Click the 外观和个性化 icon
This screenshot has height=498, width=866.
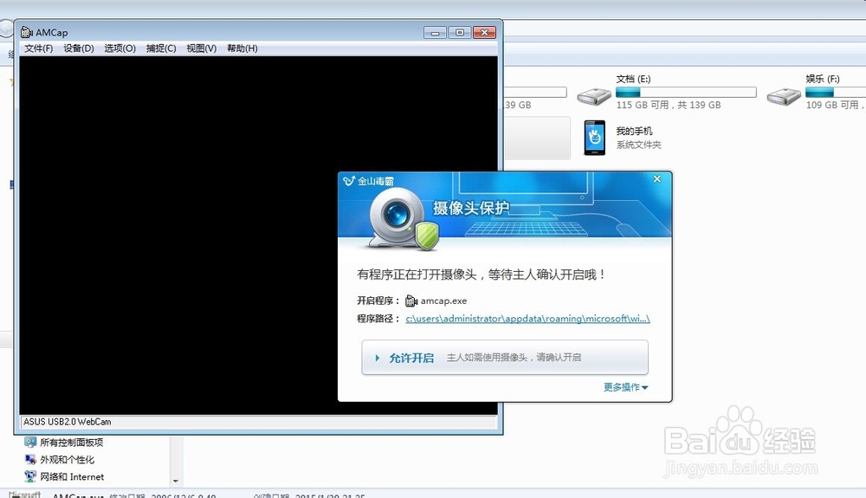pyautogui.click(x=30, y=459)
